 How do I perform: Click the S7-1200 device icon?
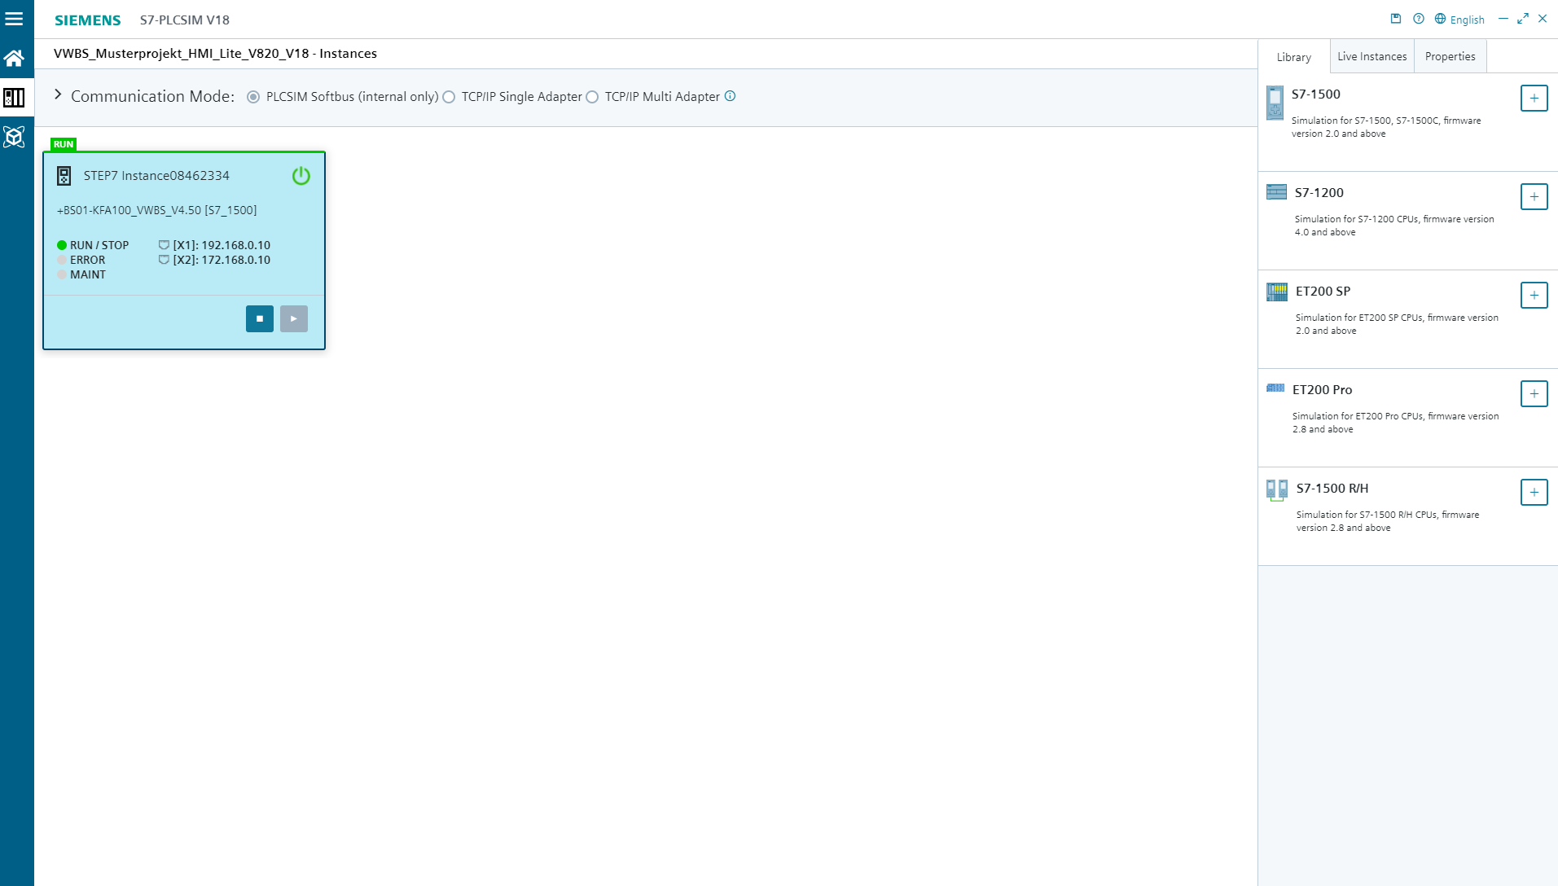(x=1277, y=192)
